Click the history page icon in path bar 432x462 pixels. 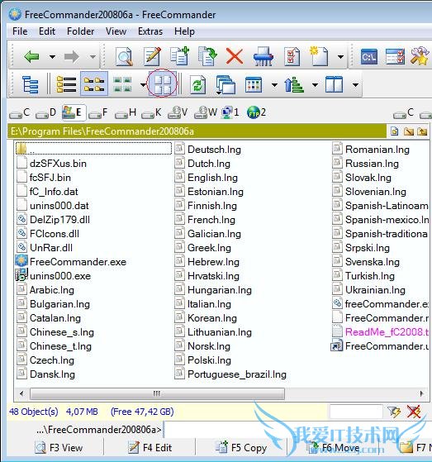[x=394, y=131]
